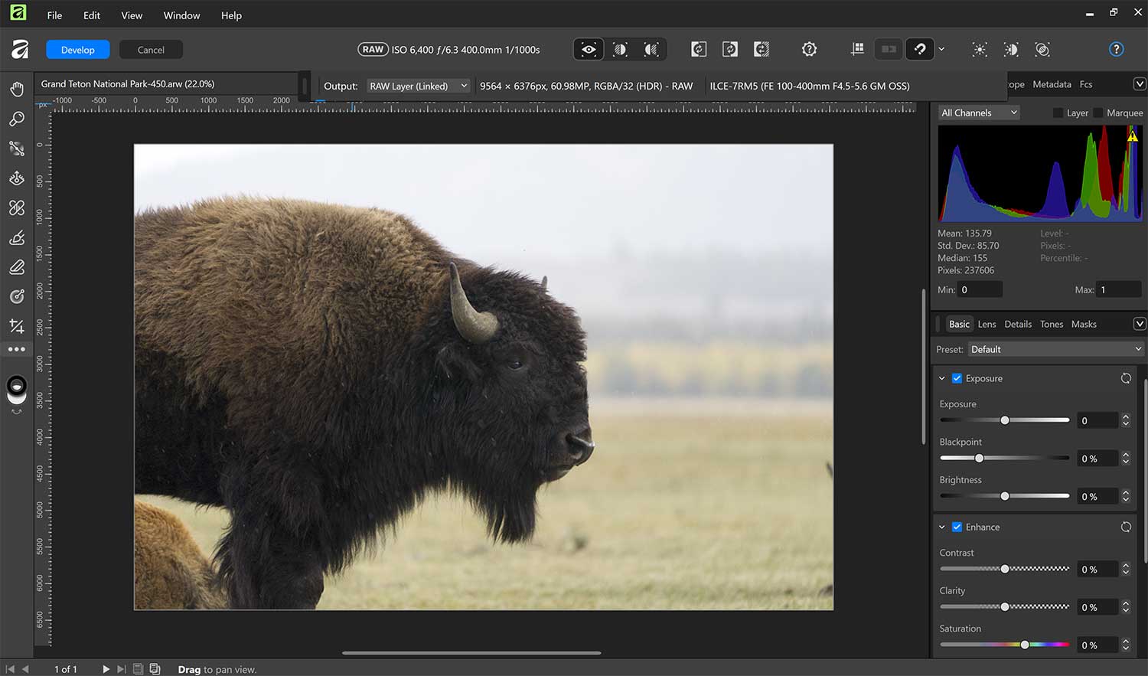Switch to the Masks tab
This screenshot has height=676, width=1148.
(1084, 324)
